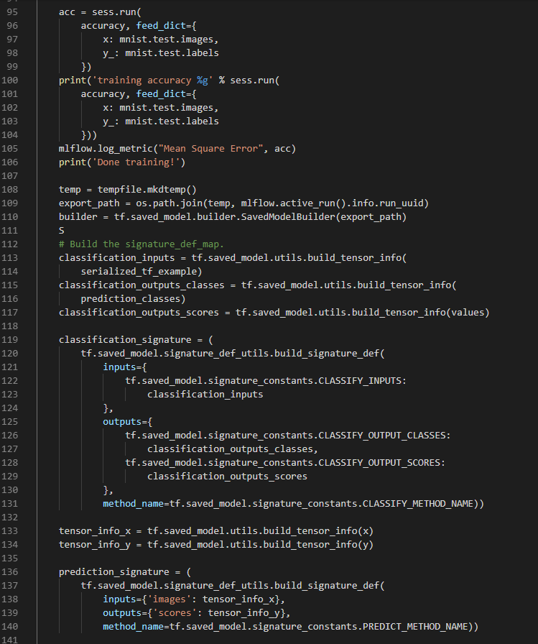Viewport: 538px width, 644px height.
Task: Click 'PREDICT_METHOD_NAME' constant
Action: 415,626
